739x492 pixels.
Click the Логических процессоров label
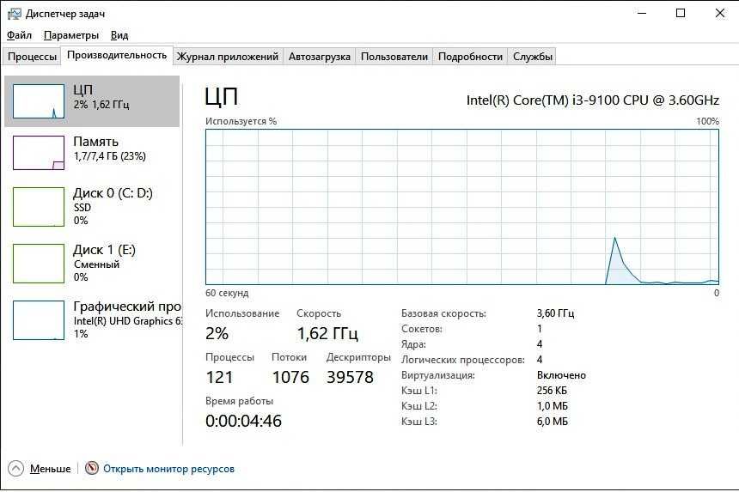point(463,360)
